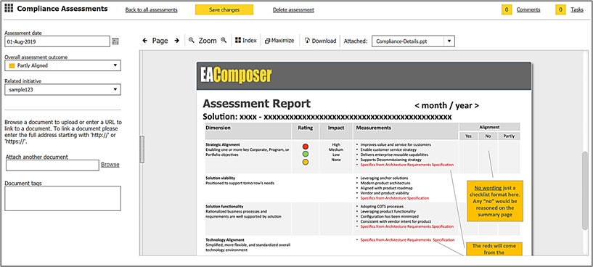
Task: Open the Related initiative dropdown
Action: 62,90
